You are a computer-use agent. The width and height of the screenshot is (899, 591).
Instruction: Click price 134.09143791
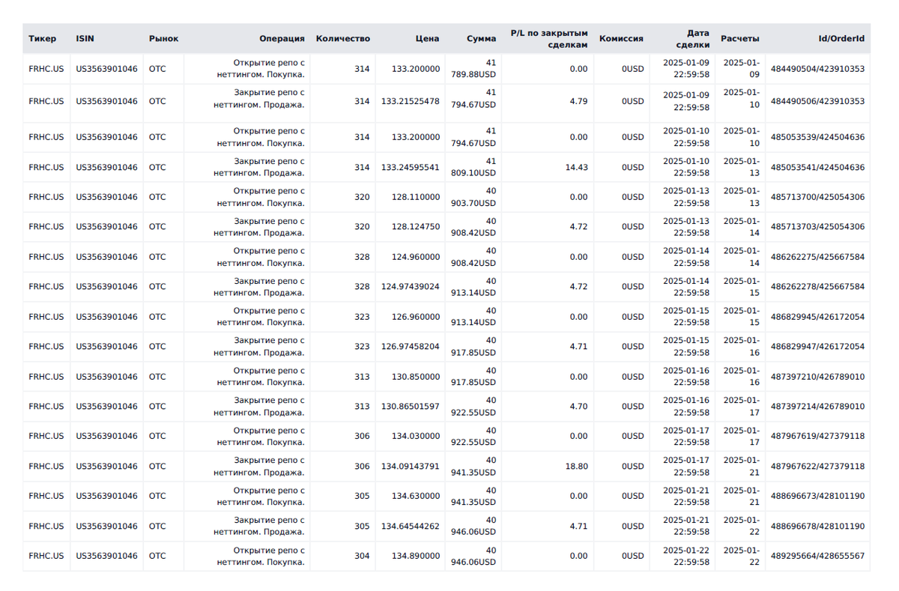411,466
